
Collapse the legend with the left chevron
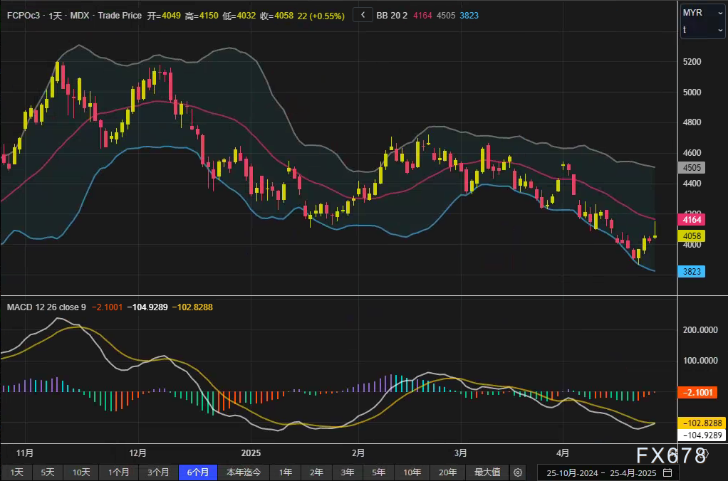tap(363, 15)
